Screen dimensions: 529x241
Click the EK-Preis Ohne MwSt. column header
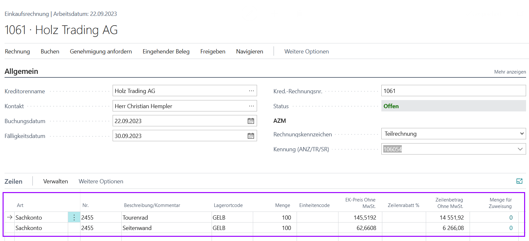[360, 203]
